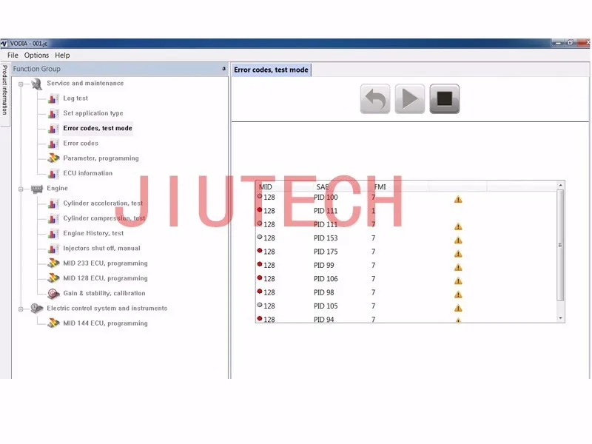Image resolution: width=592 pixels, height=444 pixels.
Task: Open ECU information item
Action: (x=88, y=173)
